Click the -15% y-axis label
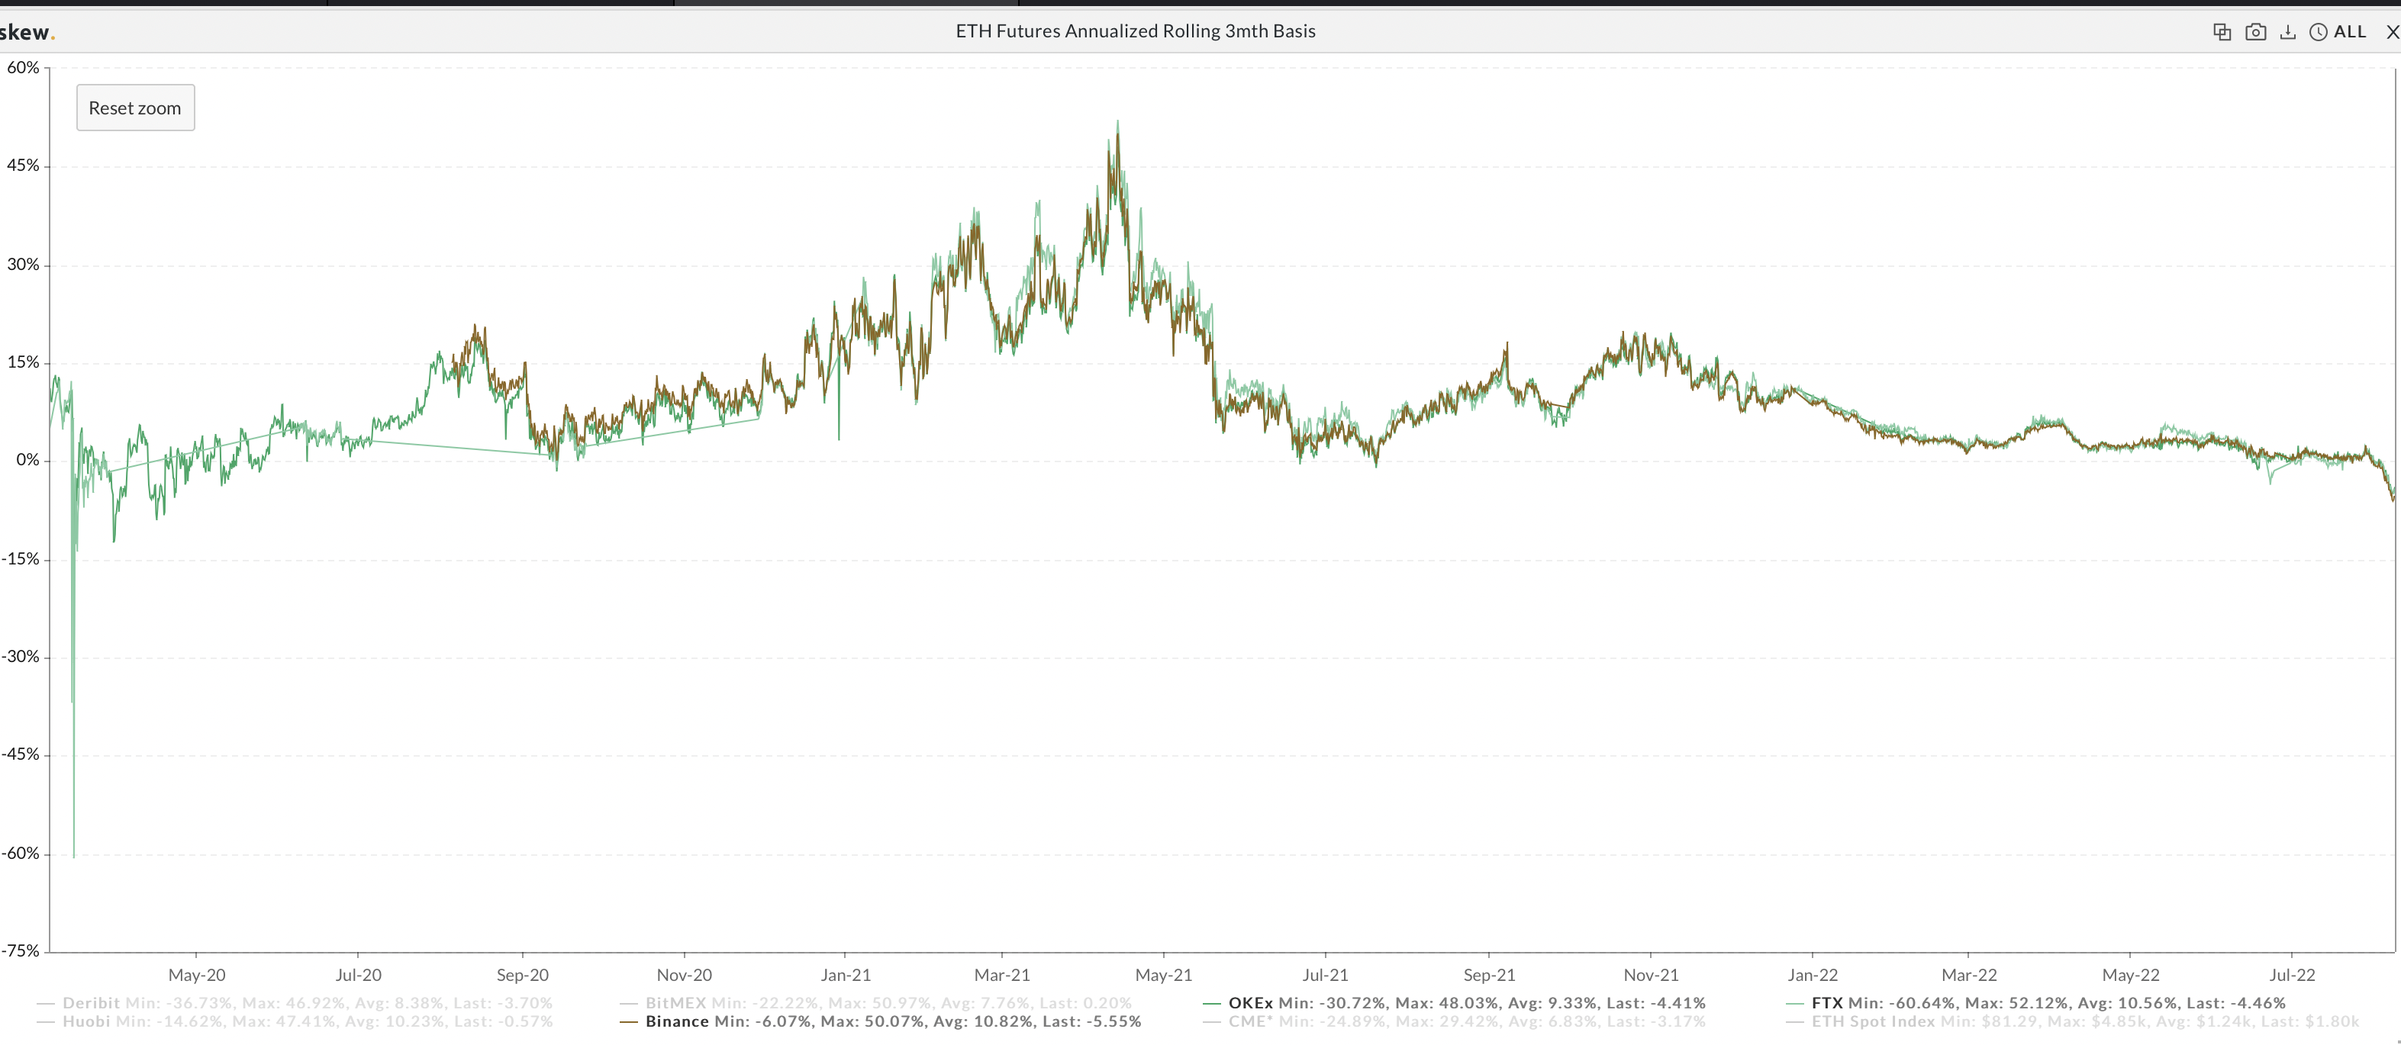The height and width of the screenshot is (1045, 2401). 21,559
